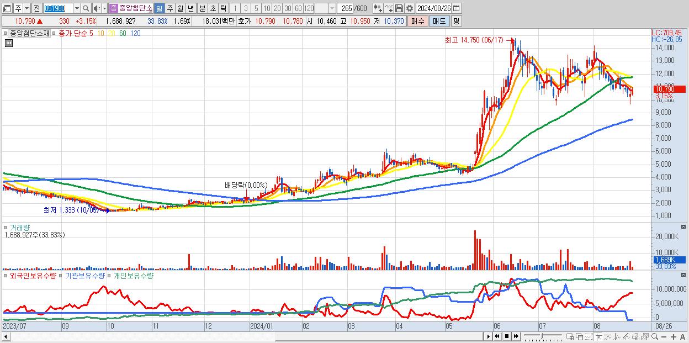Open the add-candlestick indicator icon
The width and height of the screenshot is (689, 343).
[378, 8]
